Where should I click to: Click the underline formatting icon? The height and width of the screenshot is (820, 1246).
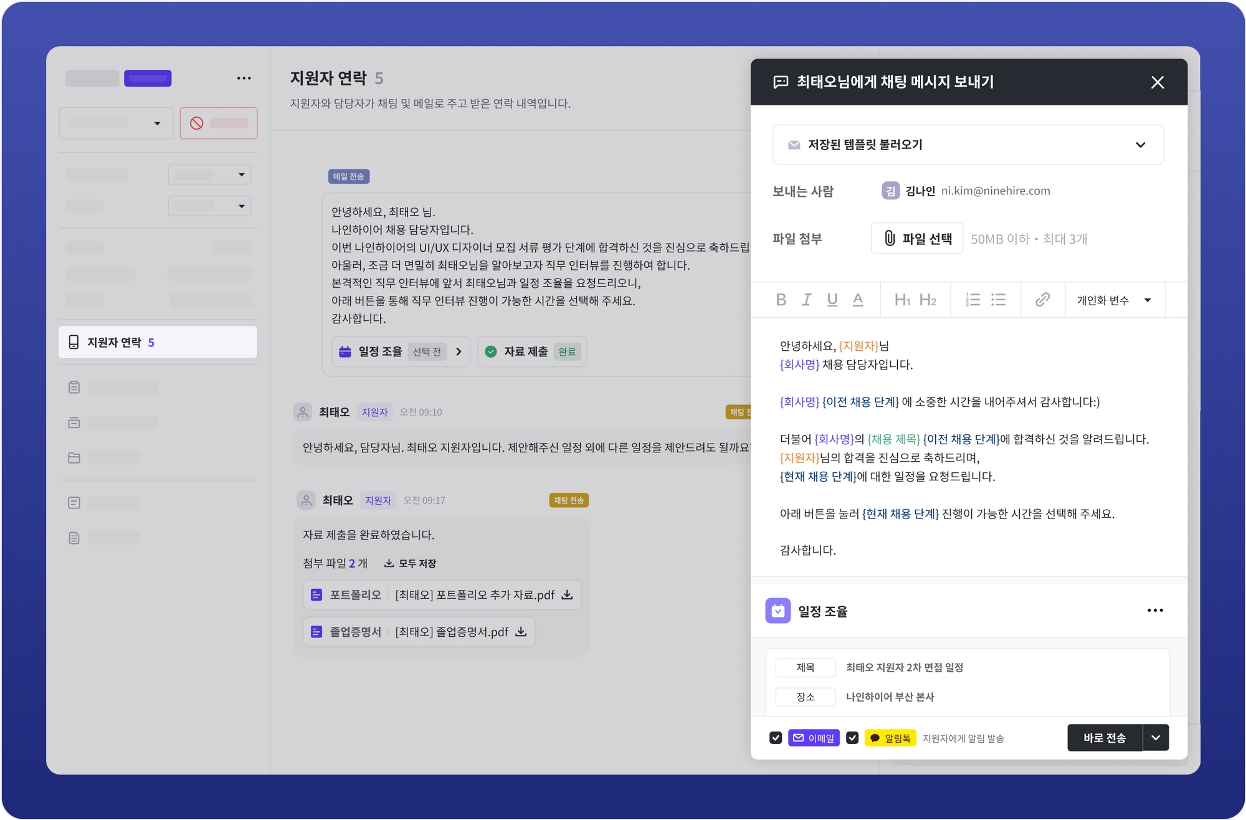click(x=832, y=300)
